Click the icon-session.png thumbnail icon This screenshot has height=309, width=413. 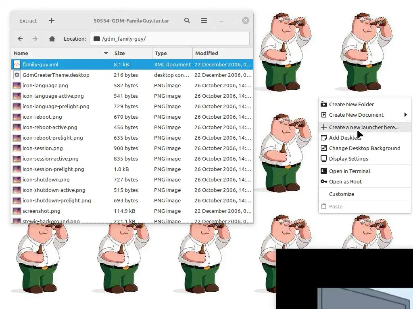coord(17,148)
